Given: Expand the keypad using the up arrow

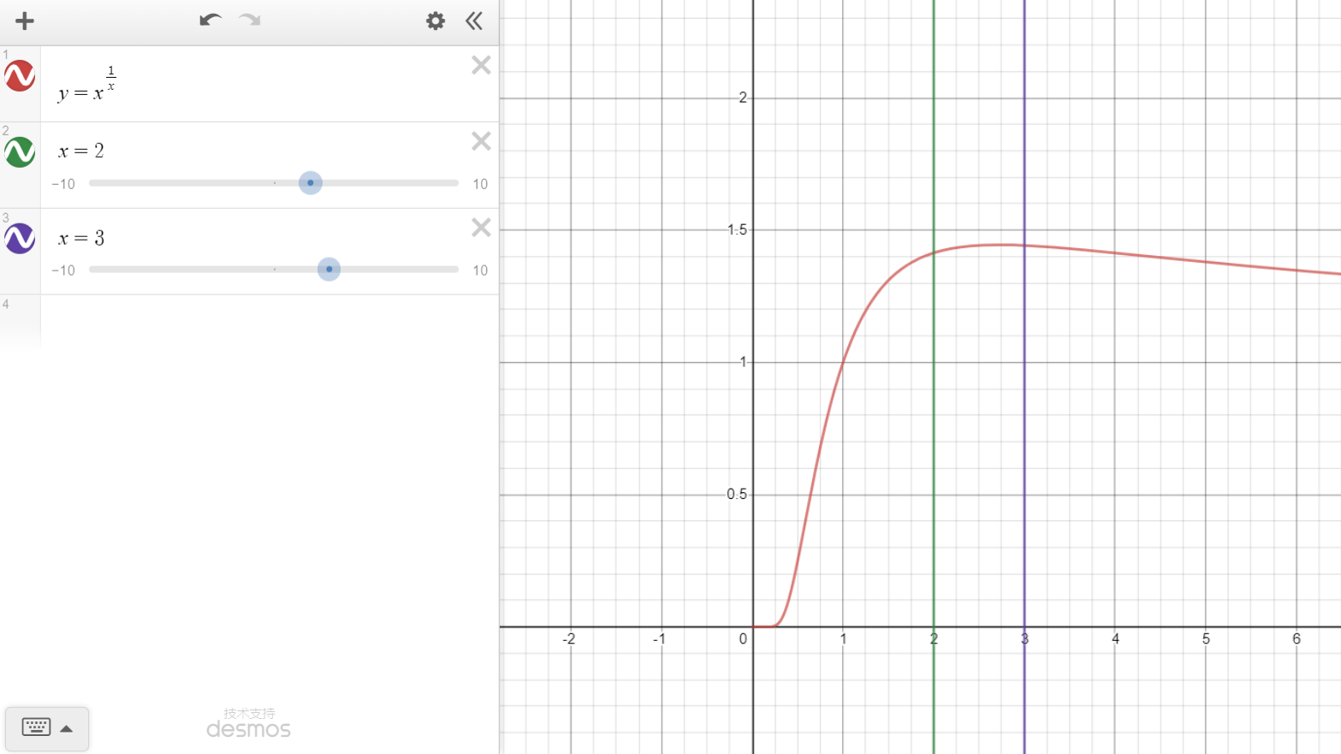Looking at the screenshot, I should click(x=67, y=729).
